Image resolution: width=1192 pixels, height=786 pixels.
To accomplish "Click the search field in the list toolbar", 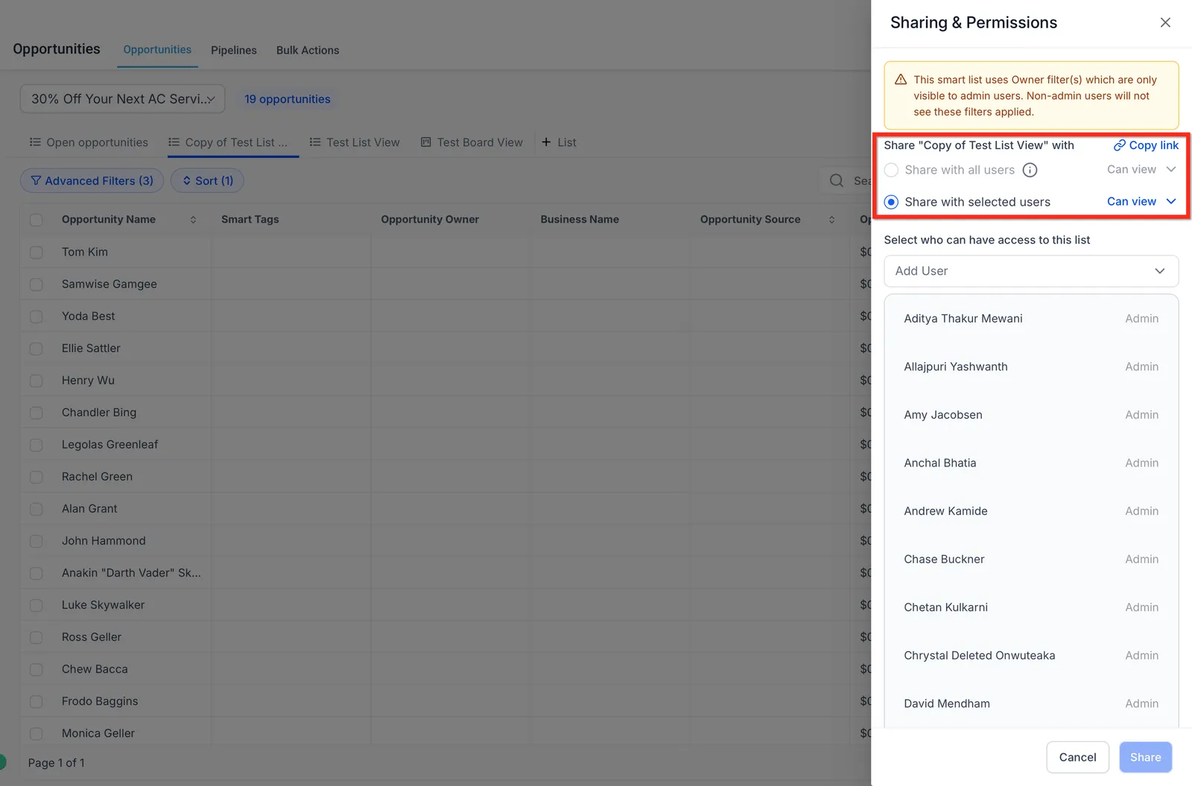I will 846,180.
